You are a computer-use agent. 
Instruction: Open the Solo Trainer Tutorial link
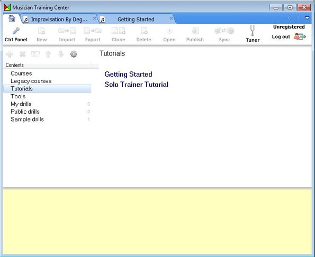pyautogui.click(x=137, y=85)
